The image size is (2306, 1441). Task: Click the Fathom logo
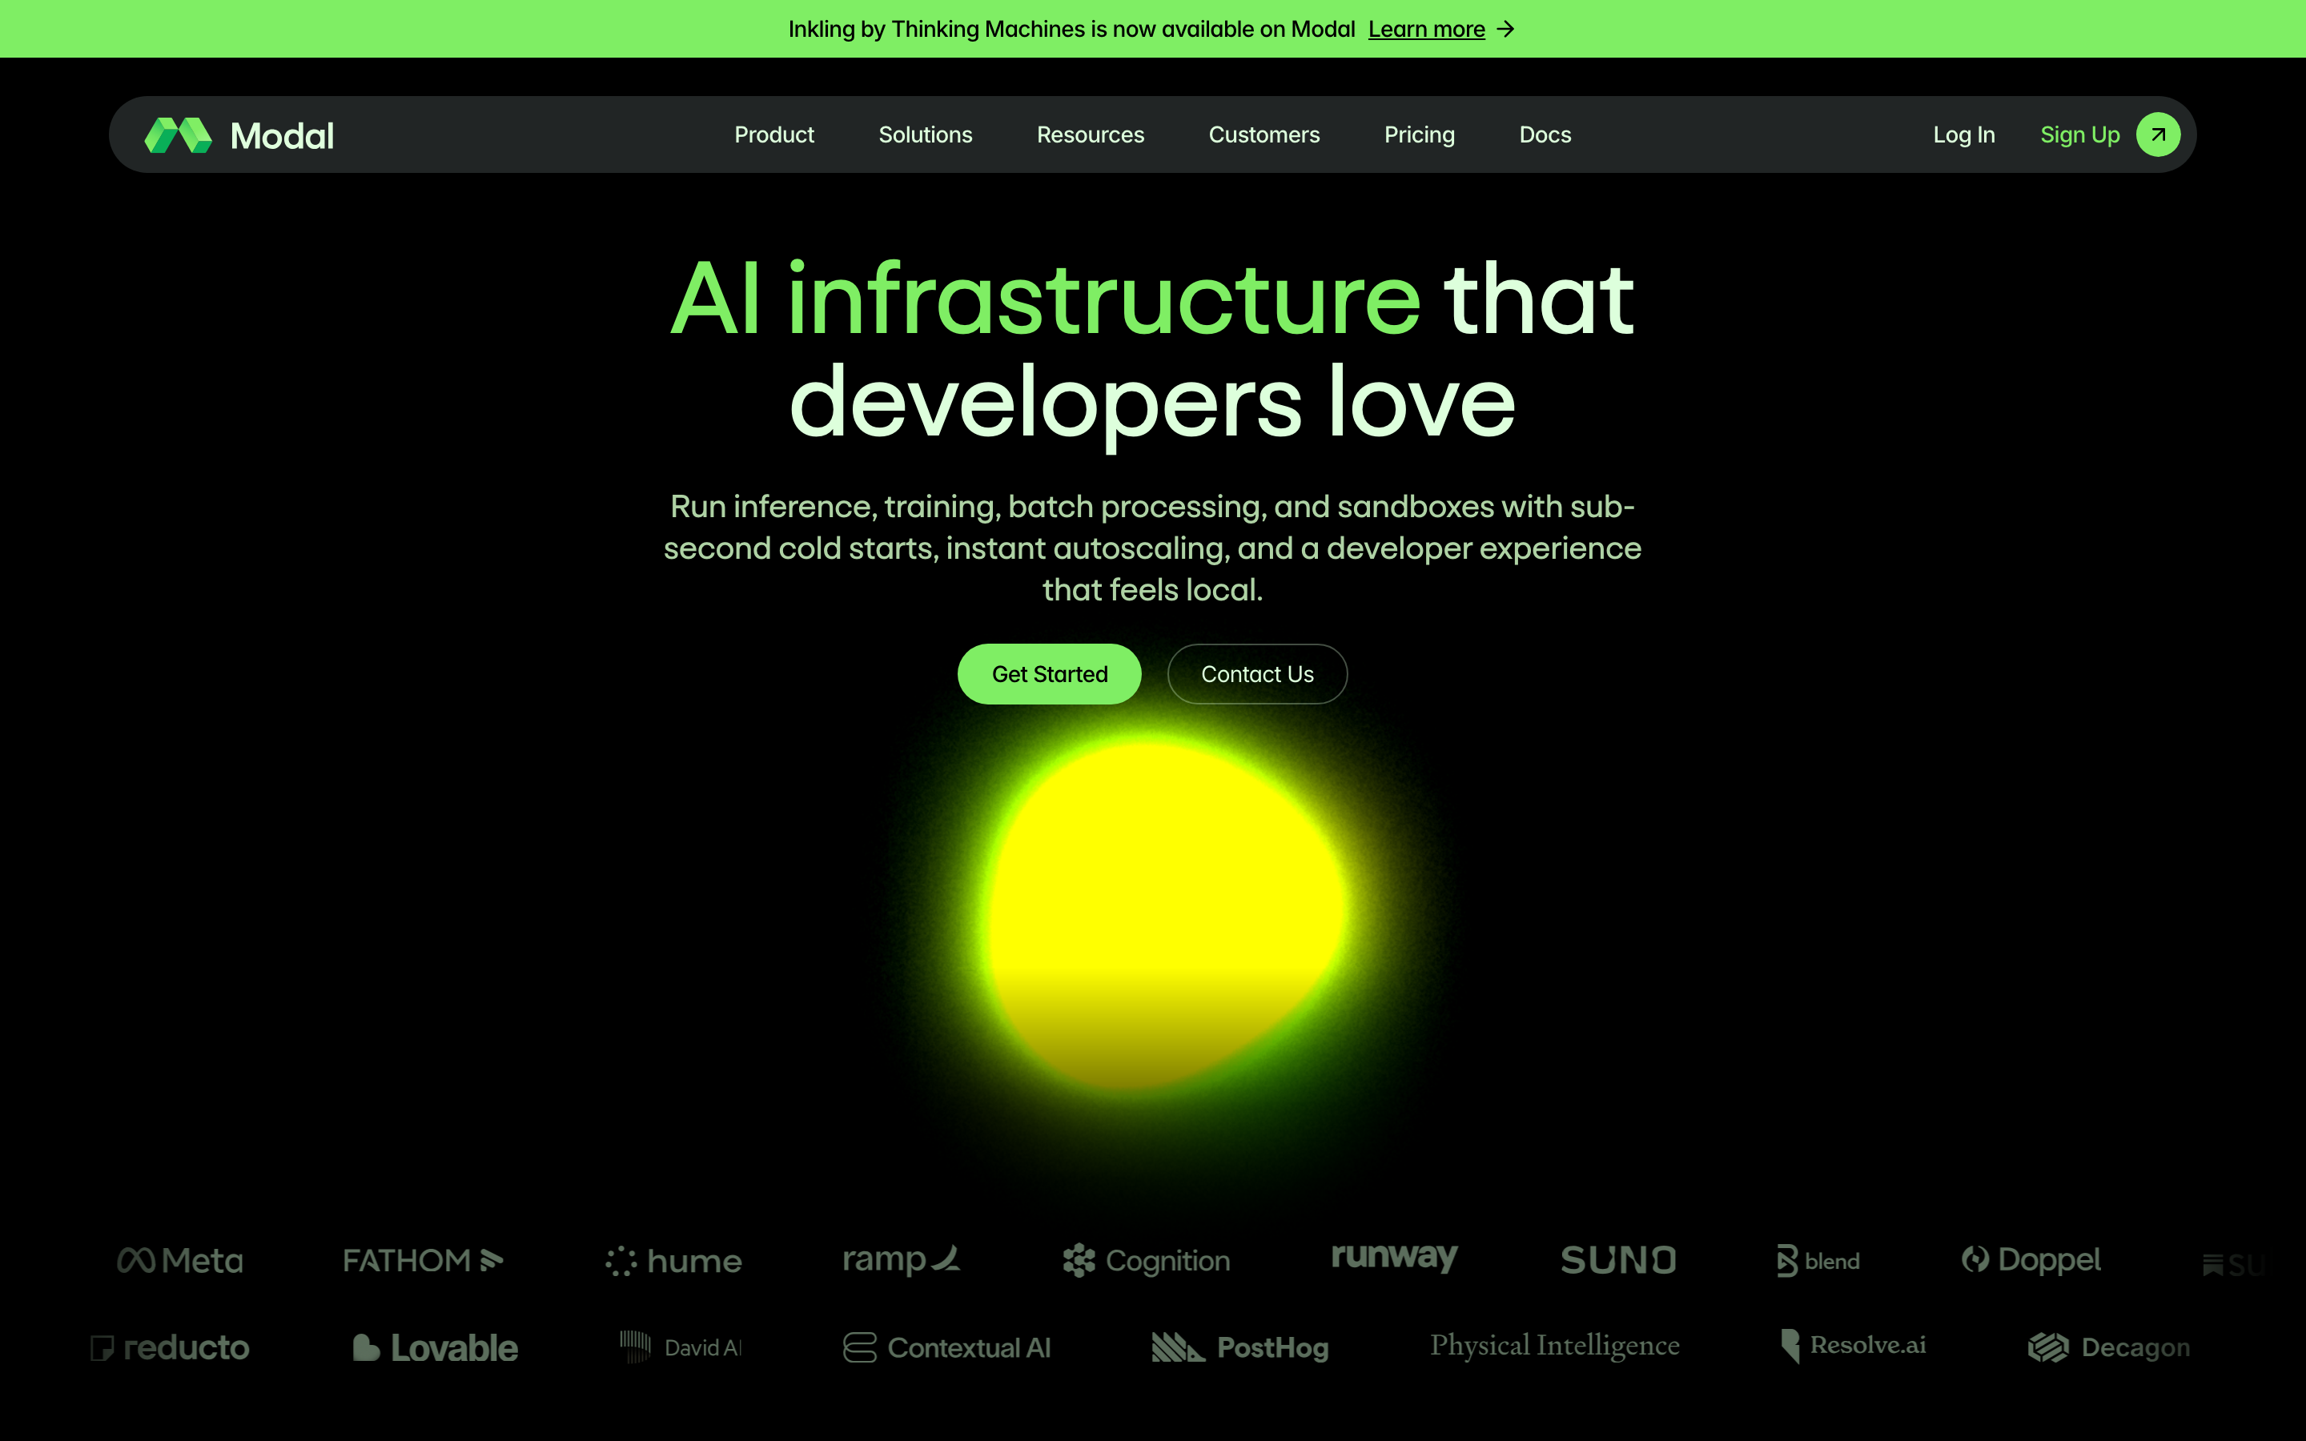coord(423,1261)
